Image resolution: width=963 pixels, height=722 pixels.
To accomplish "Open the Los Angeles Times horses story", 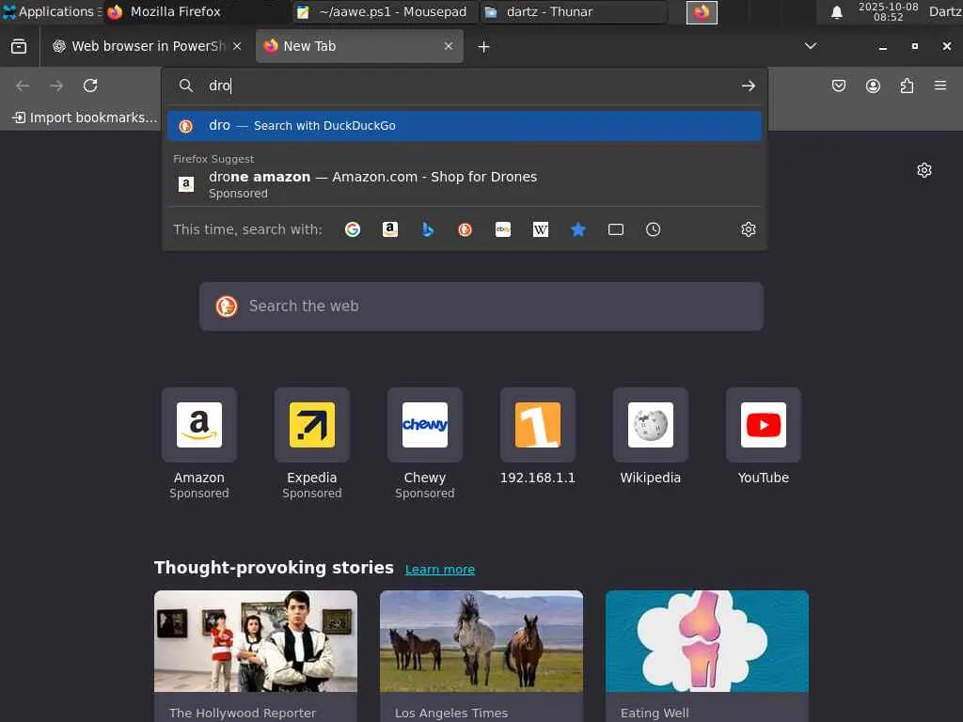I will click(x=481, y=655).
